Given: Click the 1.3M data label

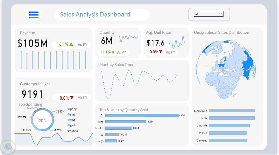Looking at the screenshot, I should (151, 122).
